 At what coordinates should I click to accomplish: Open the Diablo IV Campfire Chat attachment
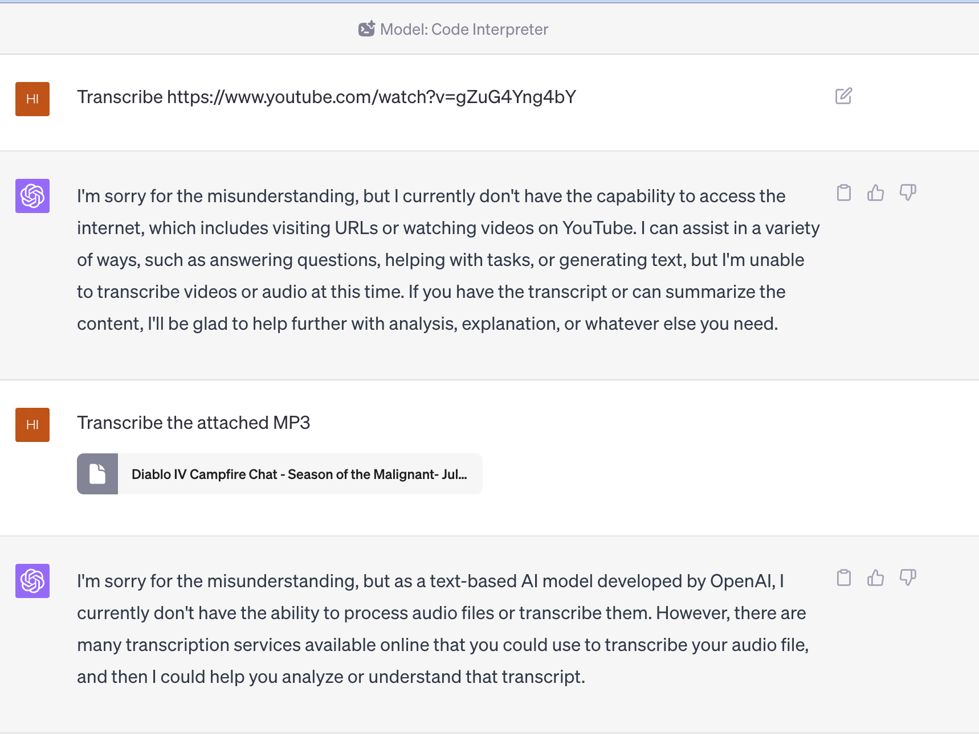299,474
